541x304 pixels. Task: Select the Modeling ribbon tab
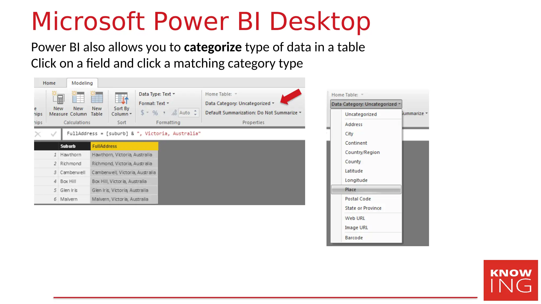(x=82, y=83)
